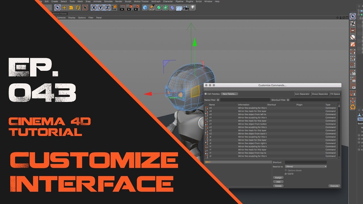Screen dimensions: 363x204
Task: Select the Rotate tool
Action: (78, 8)
